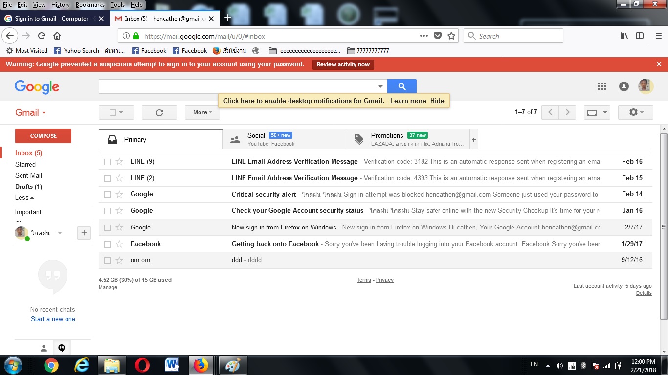Open the Pocket save icon in address bar
Screen dimensions: 668x375
click(x=438, y=36)
